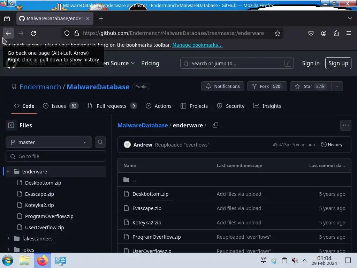Toggle the muted volume tray icon
The height and width of the screenshot is (268, 357).
tap(295, 260)
